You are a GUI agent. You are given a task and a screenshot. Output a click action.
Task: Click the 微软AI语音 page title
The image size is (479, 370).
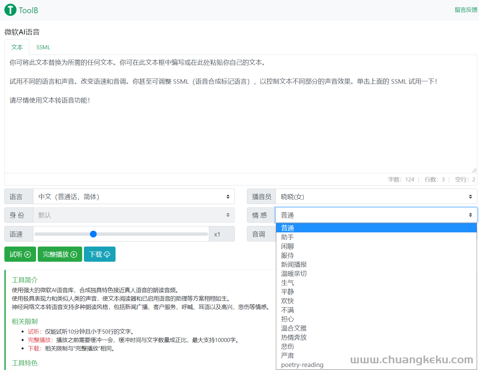pos(22,32)
